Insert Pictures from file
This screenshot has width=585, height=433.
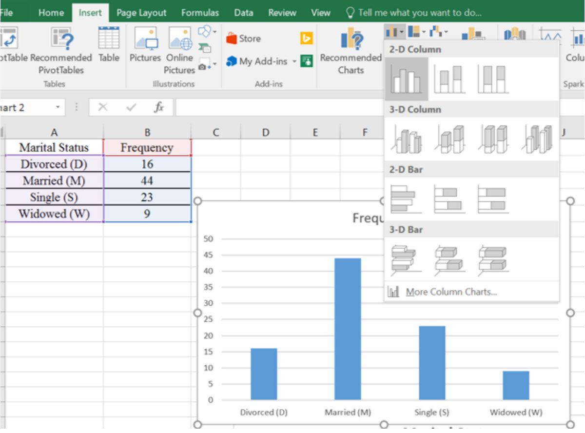click(x=145, y=45)
